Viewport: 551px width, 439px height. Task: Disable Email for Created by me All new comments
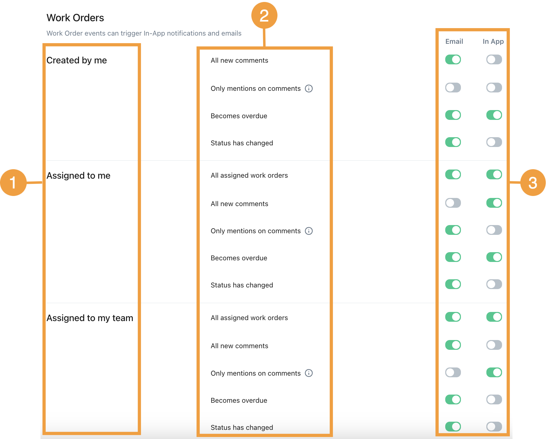[453, 59]
